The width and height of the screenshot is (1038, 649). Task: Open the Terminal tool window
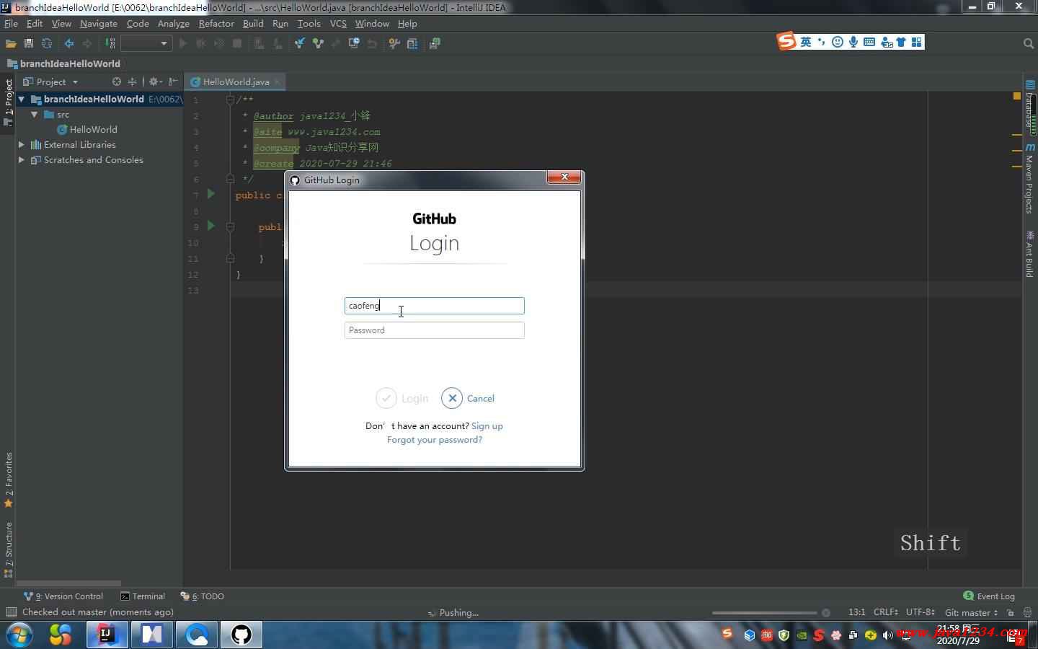tap(143, 596)
